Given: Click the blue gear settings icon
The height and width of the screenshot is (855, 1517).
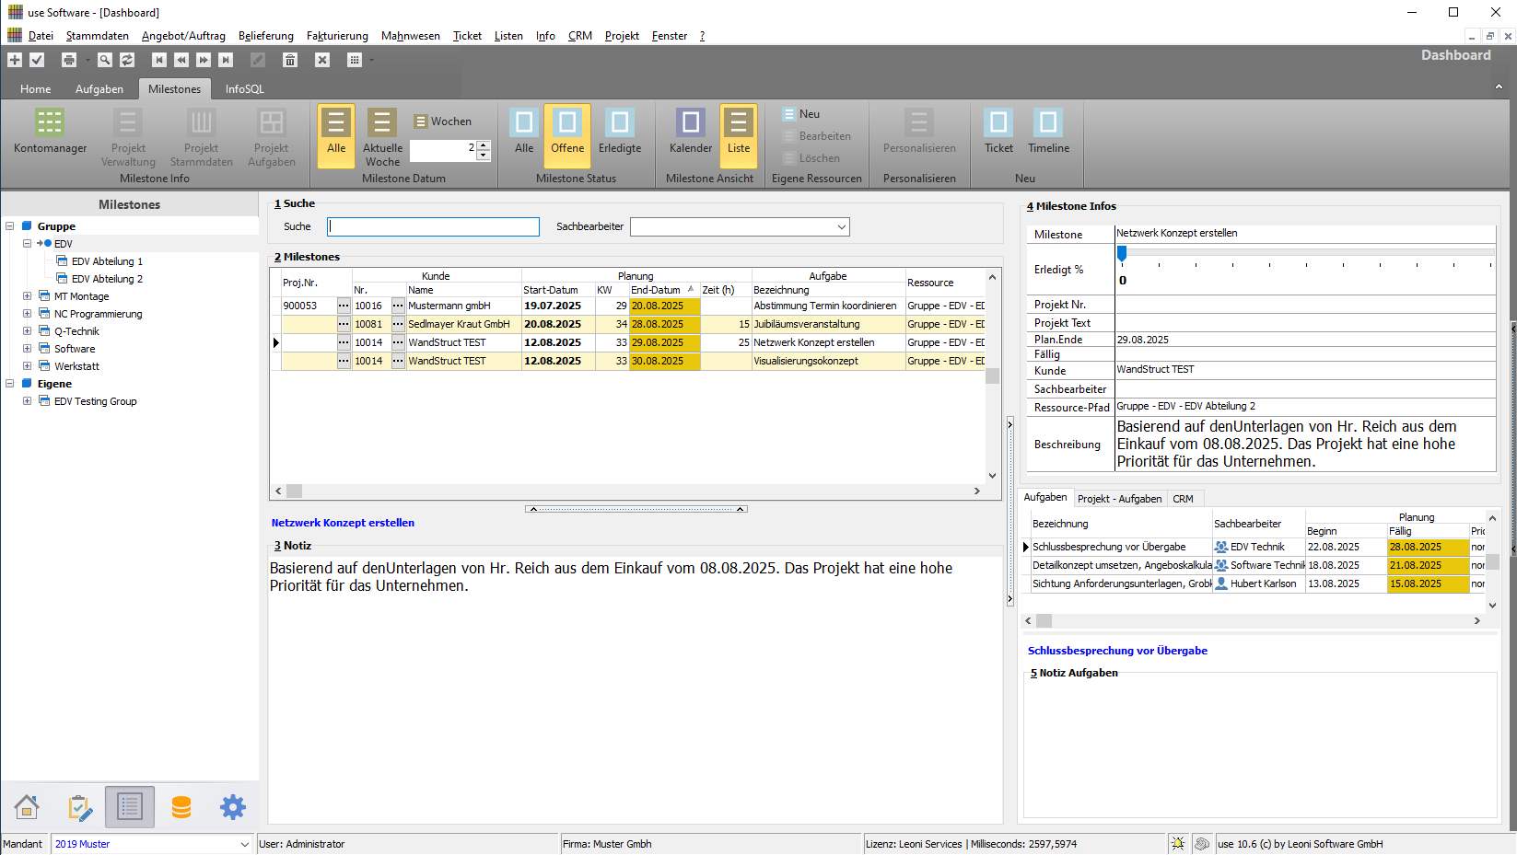Looking at the screenshot, I should pos(233,807).
